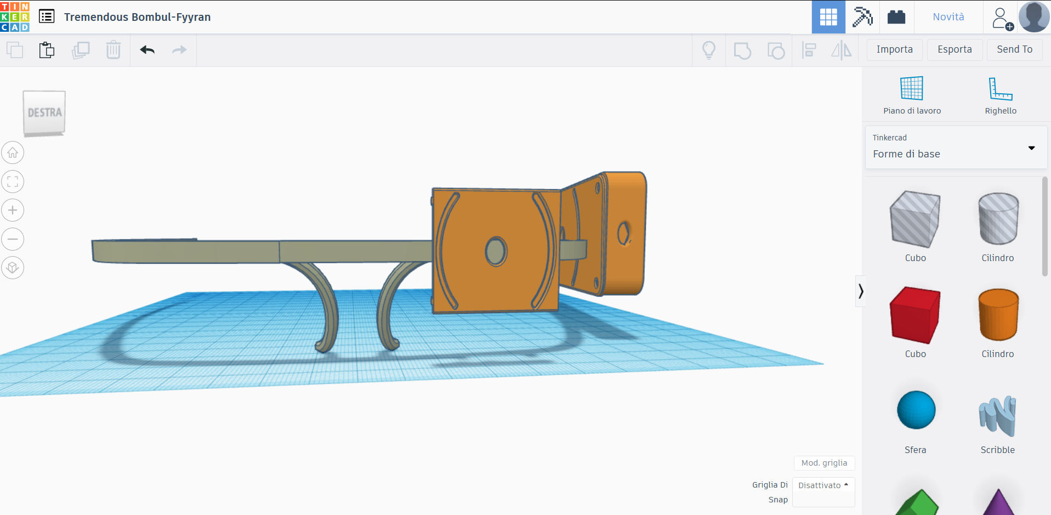Fit all shapes in view

13,182
